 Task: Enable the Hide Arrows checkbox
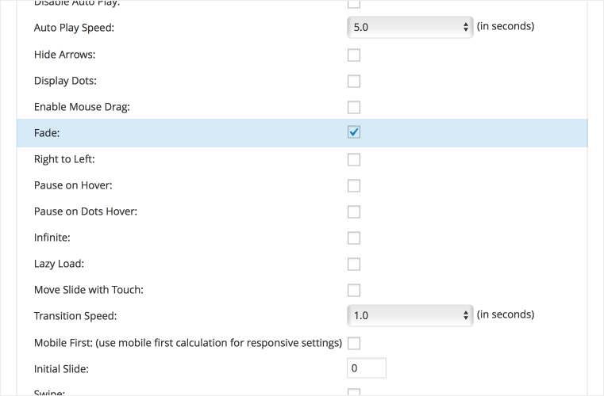coord(354,55)
